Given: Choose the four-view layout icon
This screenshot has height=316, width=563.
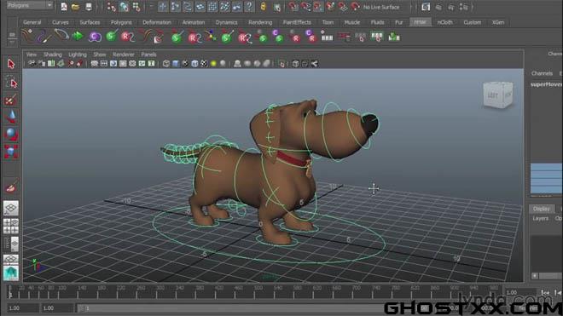Looking at the screenshot, I should (11, 227).
